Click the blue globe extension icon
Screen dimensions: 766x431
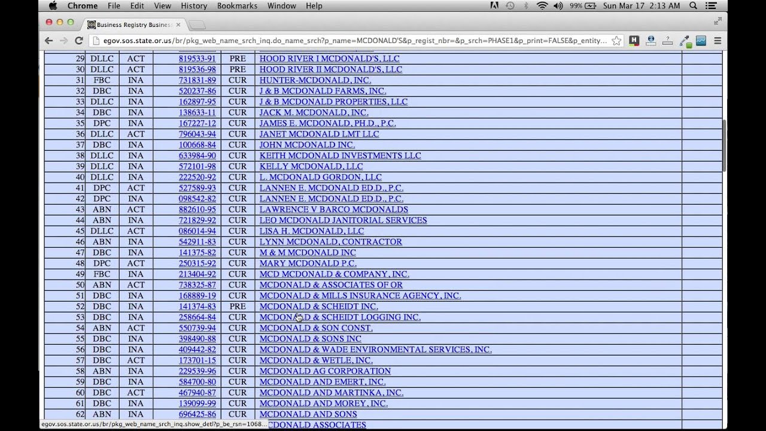pos(651,41)
